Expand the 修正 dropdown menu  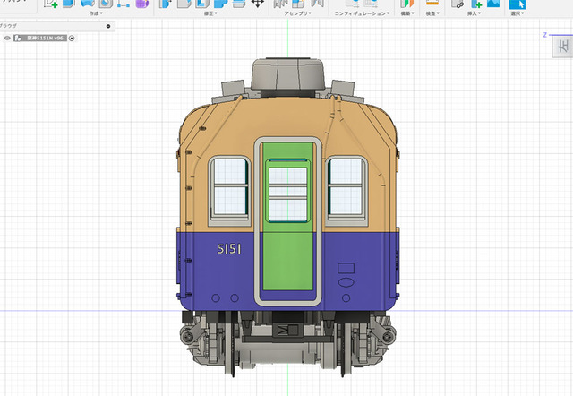point(210,13)
